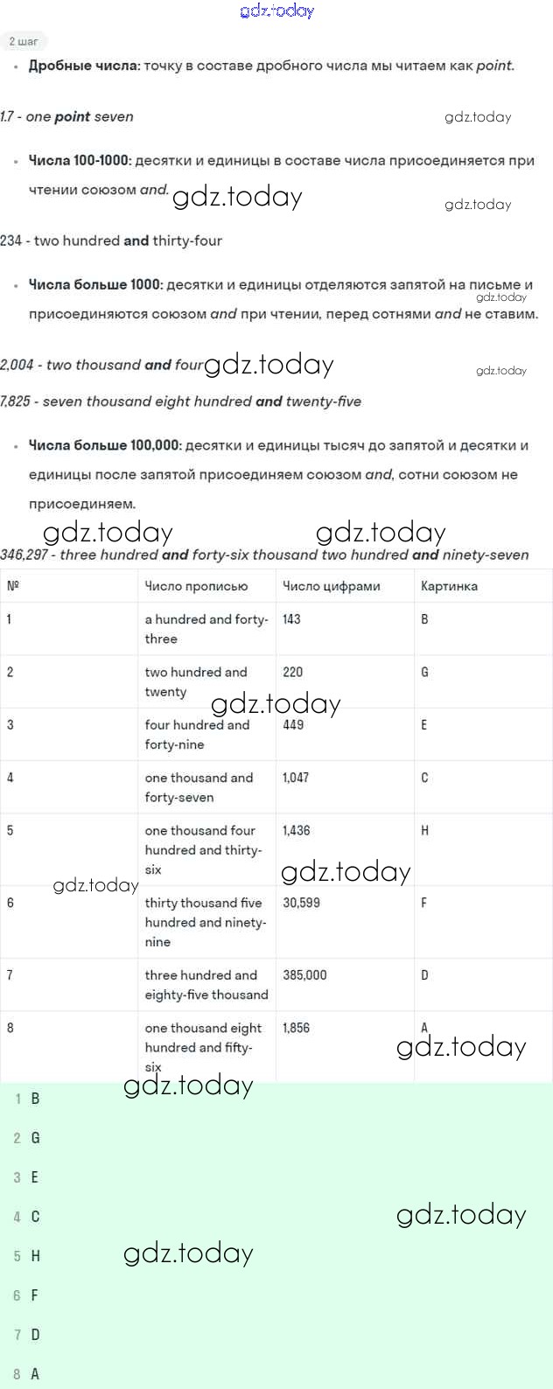Click the "three hundred and eighty-five thousand" cell
This screenshot has width=553, height=1389.
[x=206, y=985]
